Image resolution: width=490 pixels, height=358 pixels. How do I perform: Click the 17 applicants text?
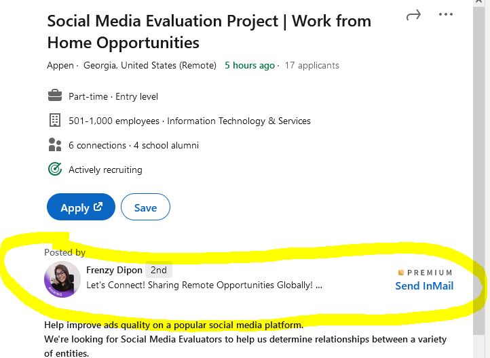point(312,66)
